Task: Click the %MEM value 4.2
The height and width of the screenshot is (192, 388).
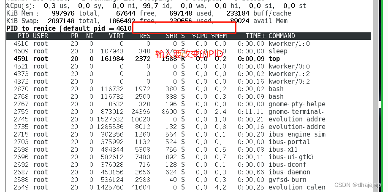Action: pos(221,187)
